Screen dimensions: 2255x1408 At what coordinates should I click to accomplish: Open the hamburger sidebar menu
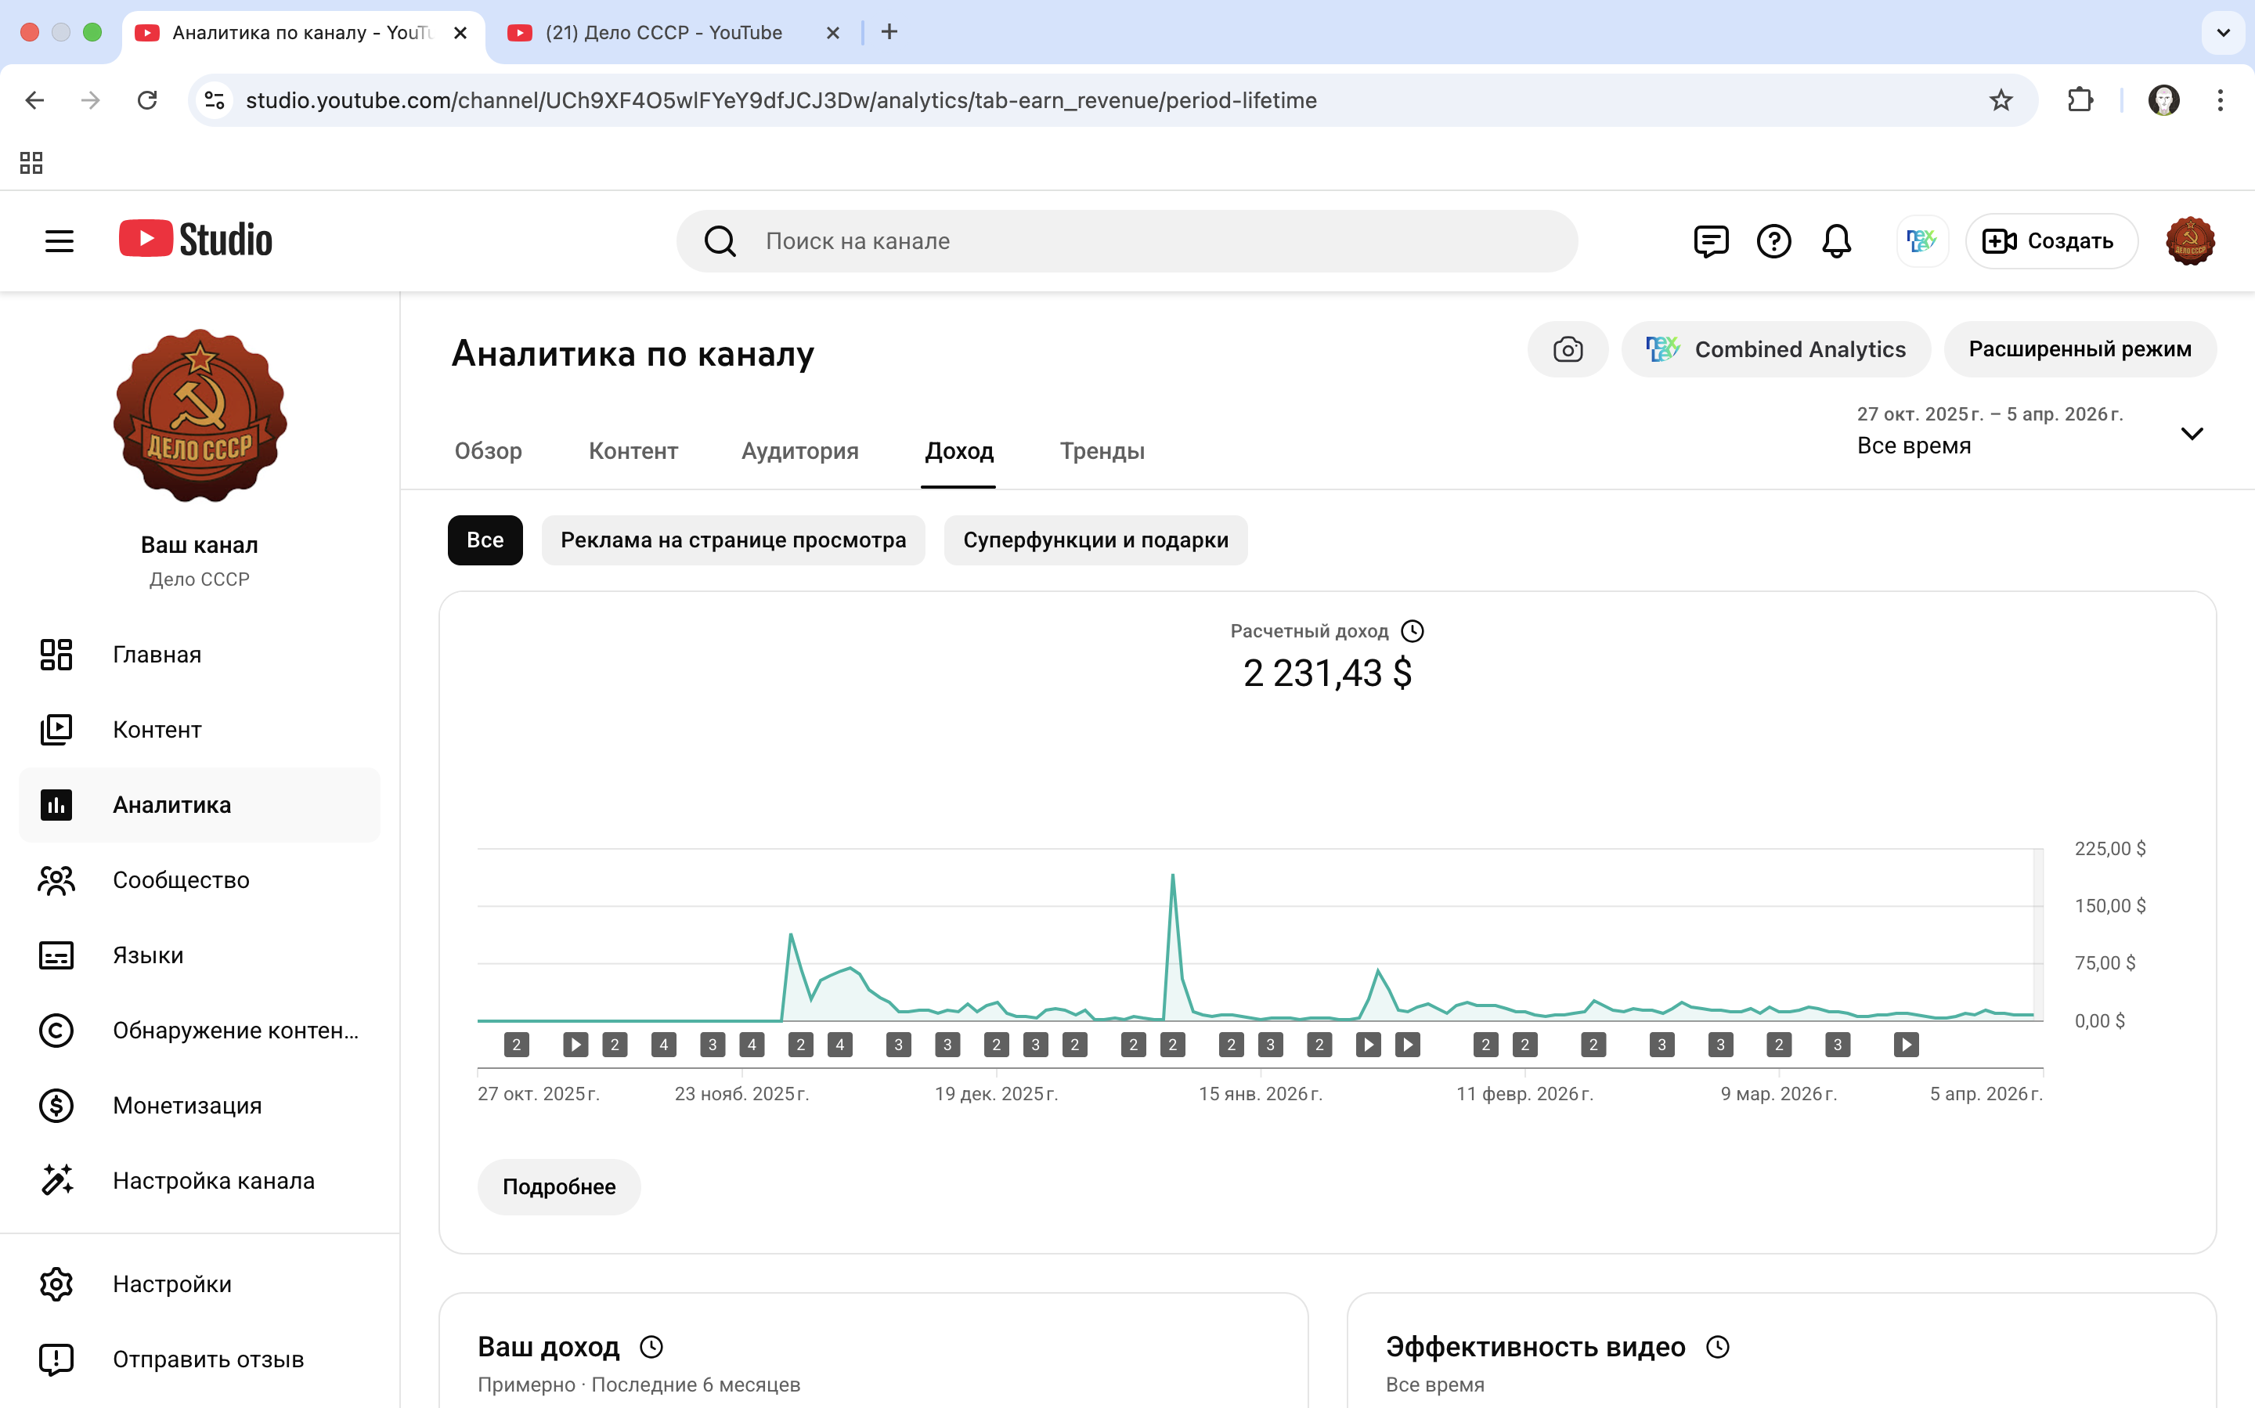(x=59, y=241)
